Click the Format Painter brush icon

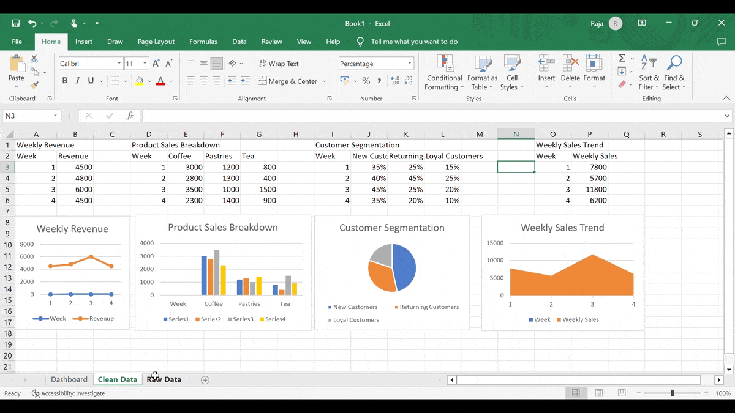(34, 85)
